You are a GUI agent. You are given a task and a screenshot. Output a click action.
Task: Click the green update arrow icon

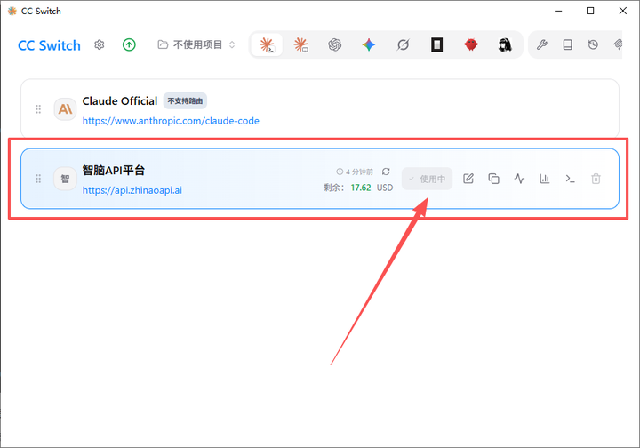point(129,44)
